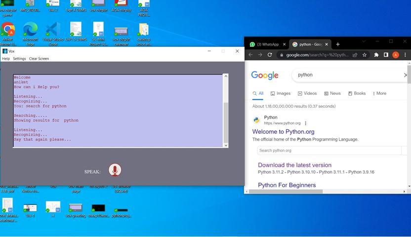This screenshot has height=237, width=411.
Task: Open the desktop voice assistant folder
Action: click(x=144, y=34)
